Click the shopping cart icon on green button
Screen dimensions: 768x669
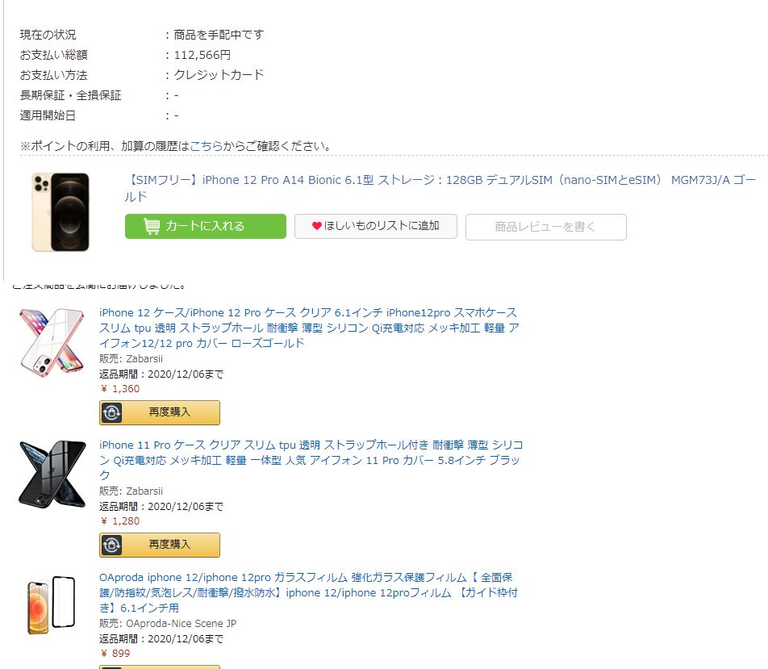click(x=152, y=226)
